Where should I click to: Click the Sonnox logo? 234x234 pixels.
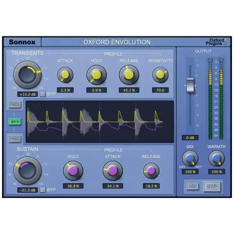click(21, 42)
